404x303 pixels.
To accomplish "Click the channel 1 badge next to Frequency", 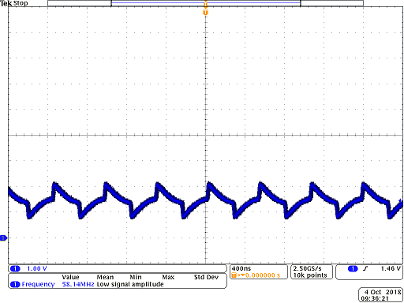I will point(15,284).
